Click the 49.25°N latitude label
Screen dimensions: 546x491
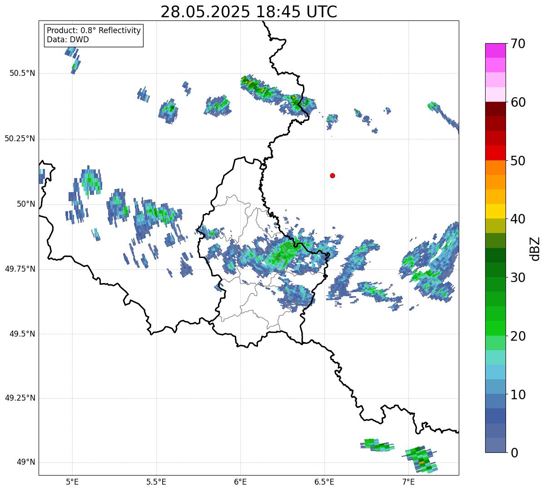click(20, 398)
